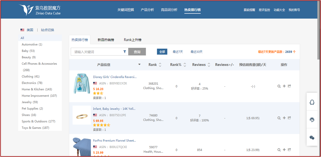Image resolution: width=321 pixels, height=157 pixels.
Task: Select the 最近7天 time filter
Action: tap(178, 52)
